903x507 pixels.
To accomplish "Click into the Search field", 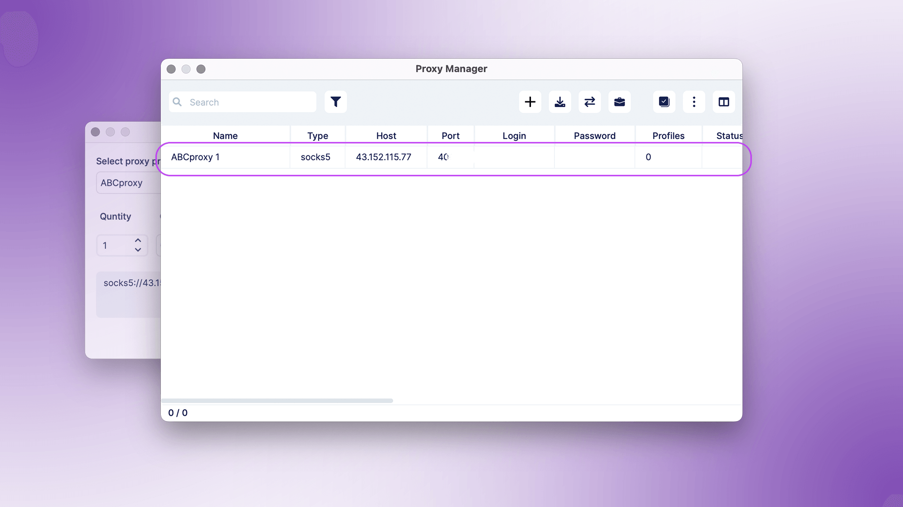I will tap(249, 102).
